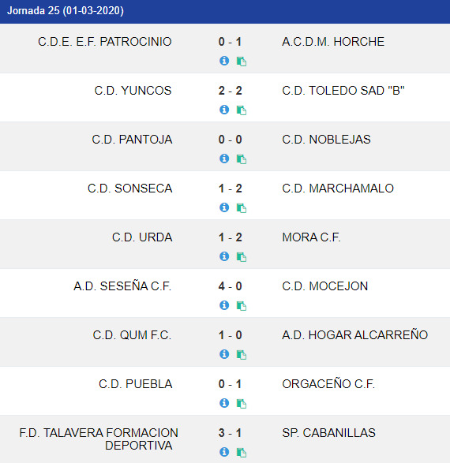Open info icon for Patrocinio vs Horche match

pos(224,61)
